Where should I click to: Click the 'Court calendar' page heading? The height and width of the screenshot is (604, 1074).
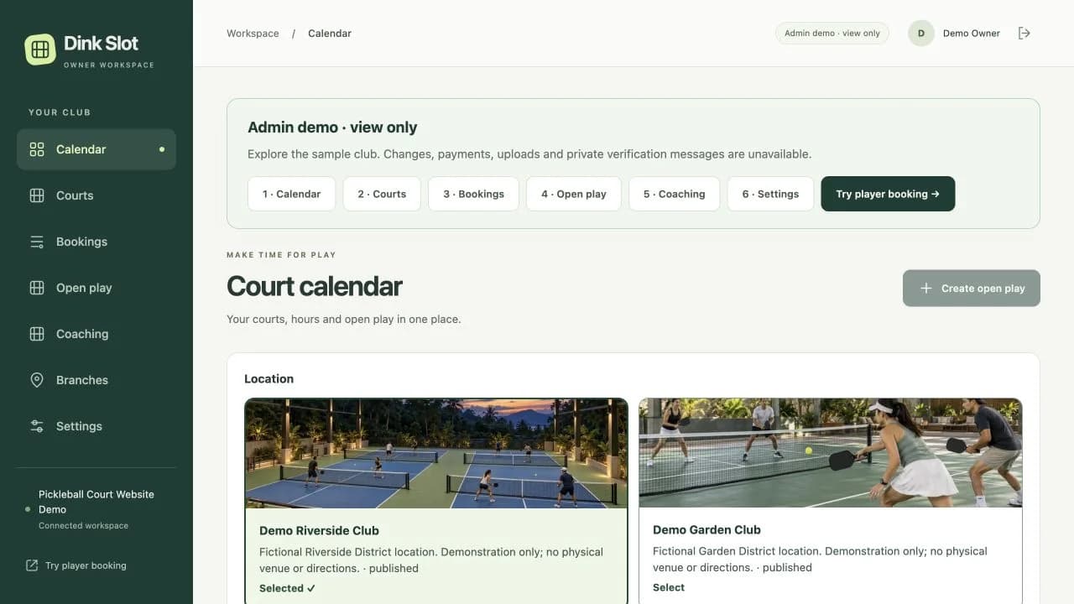315,286
